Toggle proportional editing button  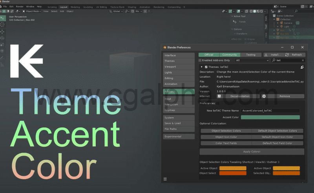145,11
